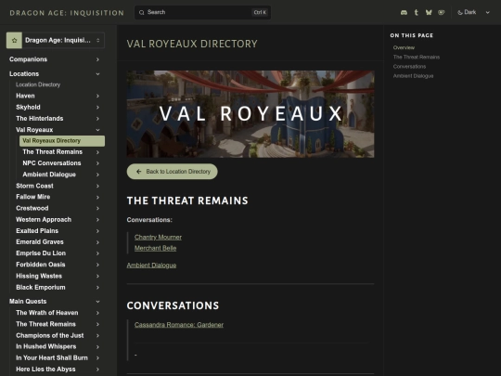The width and height of the screenshot is (501, 376).
Task: Open Exalted Plains in sidebar
Action: click(x=37, y=231)
